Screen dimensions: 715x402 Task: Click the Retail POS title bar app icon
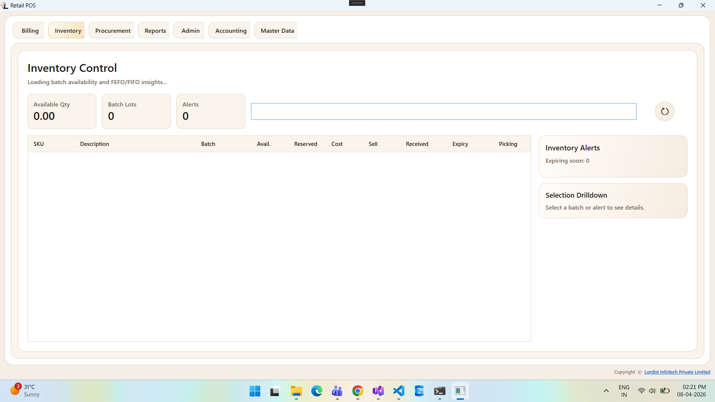pyautogui.click(x=4, y=5)
